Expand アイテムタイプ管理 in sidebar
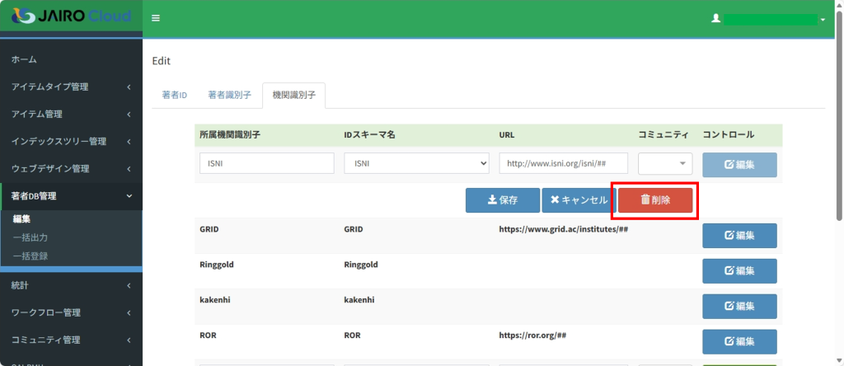Image resolution: width=844 pixels, height=366 pixels. 71,87
